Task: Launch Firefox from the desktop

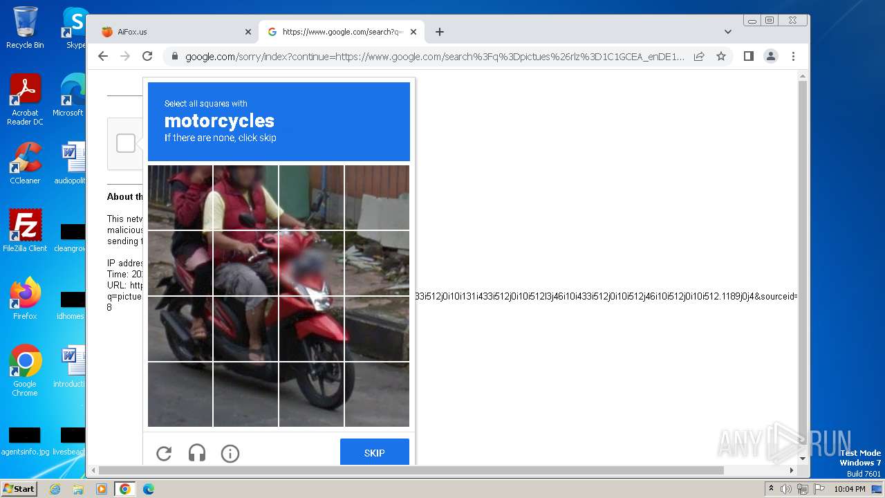Action: point(25,298)
